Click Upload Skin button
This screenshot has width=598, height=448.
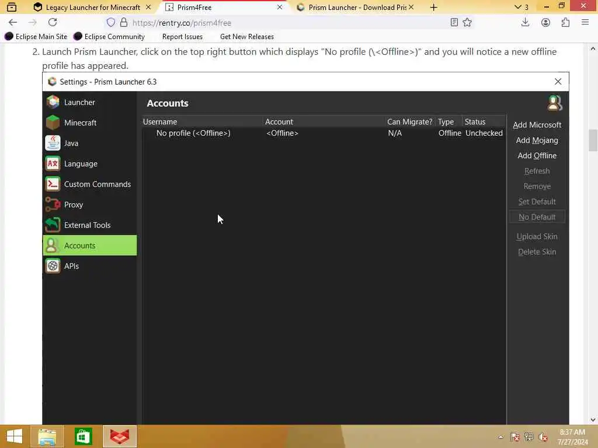click(x=537, y=237)
